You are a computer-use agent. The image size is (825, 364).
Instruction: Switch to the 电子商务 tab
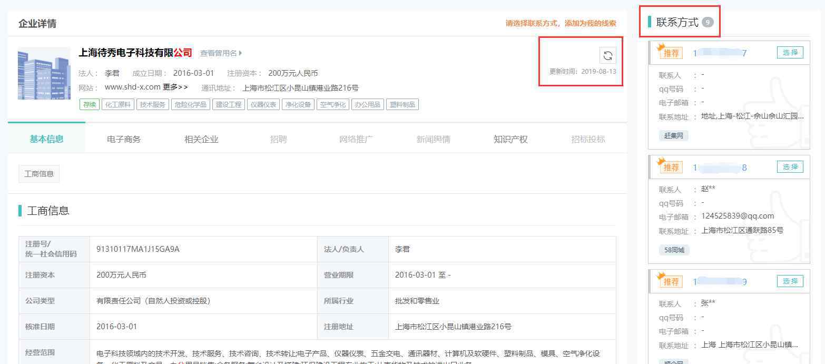coord(124,140)
